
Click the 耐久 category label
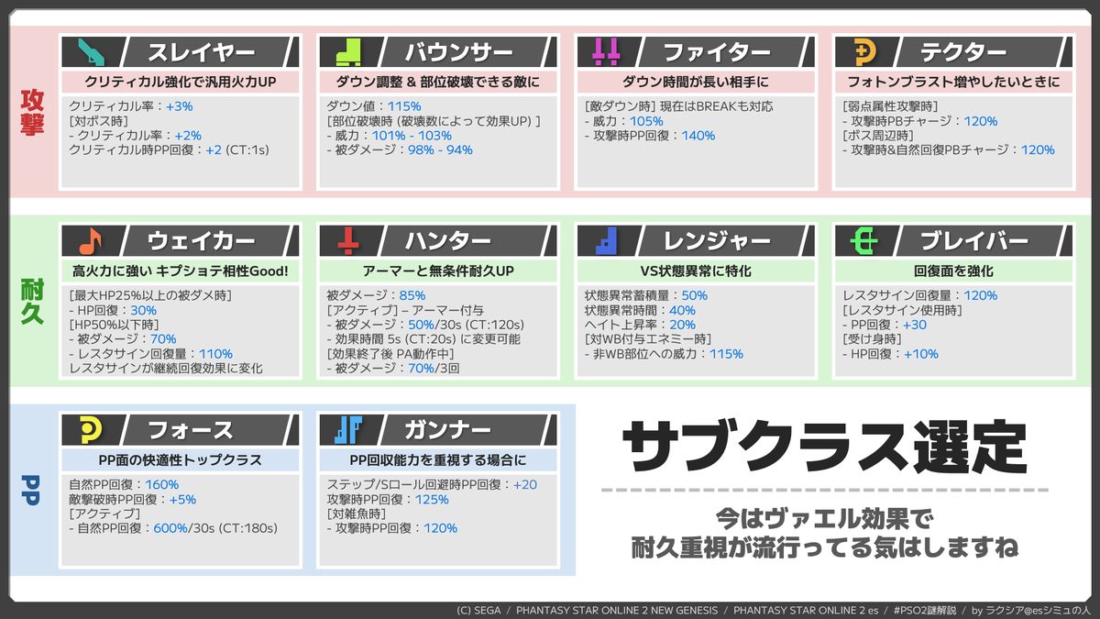[33, 301]
